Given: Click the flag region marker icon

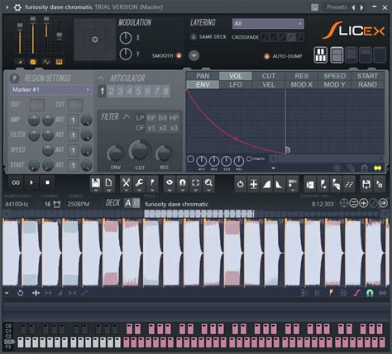Looking at the screenshot, I should [x=152, y=182].
